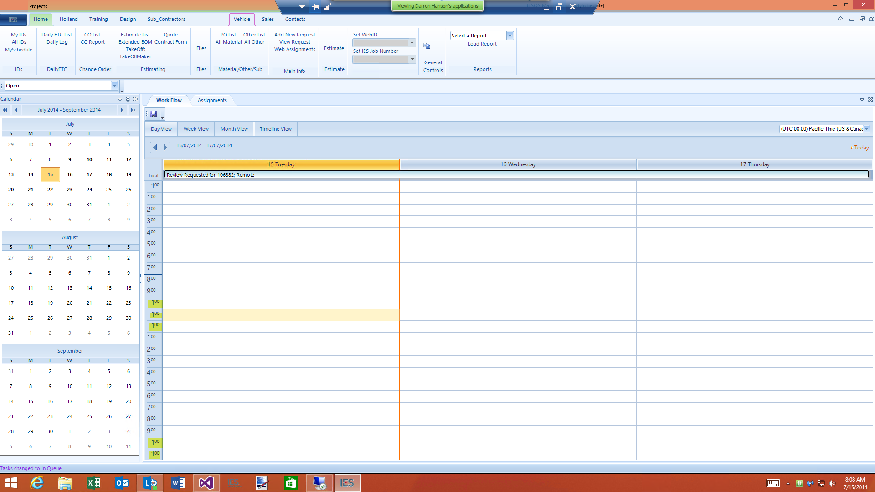Expand the Open status dropdown

pyautogui.click(x=114, y=86)
